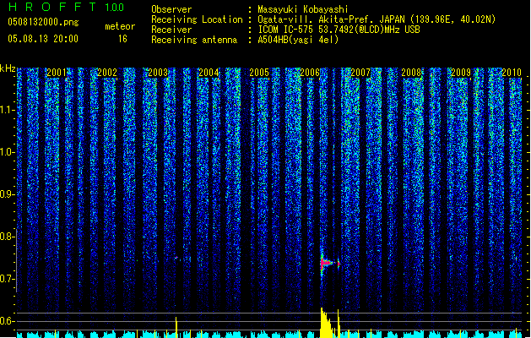Click the 1.1 kHz axis label
Image resolution: width=531 pixels, height=338 pixels.
[x=7, y=110]
